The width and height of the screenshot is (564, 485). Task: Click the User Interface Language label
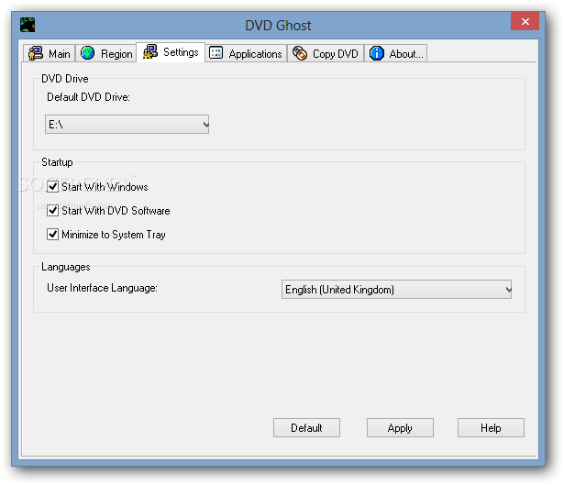click(x=102, y=288)
